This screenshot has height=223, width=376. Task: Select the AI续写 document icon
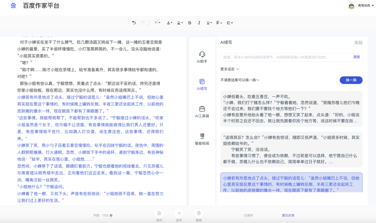tap(202, 81)
